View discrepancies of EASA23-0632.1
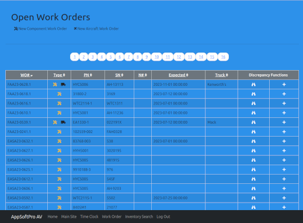Screen dimensions: 303x223 [253, 141]
